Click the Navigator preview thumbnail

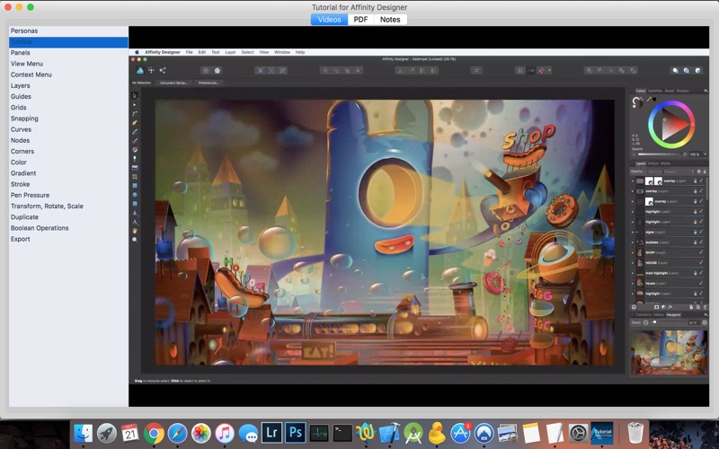click(x=669, y=353)
